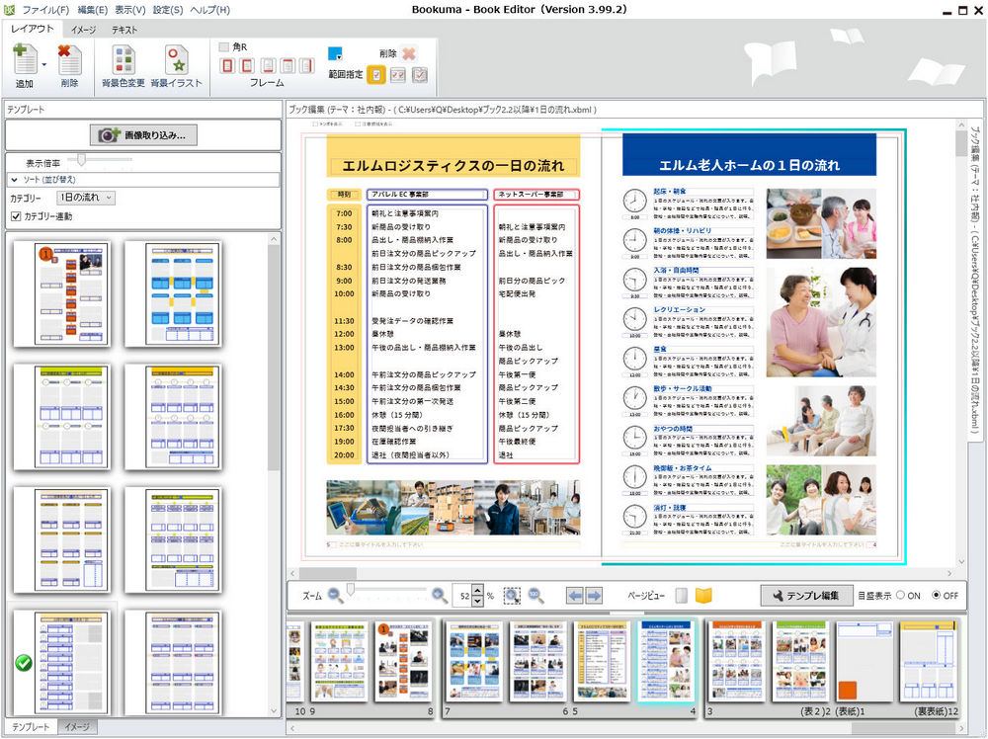This screenshot has width=988, height=739.
Task: Click the テンプレ編集 button
Action: pos(806,595)
